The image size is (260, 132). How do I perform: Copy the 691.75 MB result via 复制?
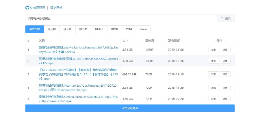[213, 74]
